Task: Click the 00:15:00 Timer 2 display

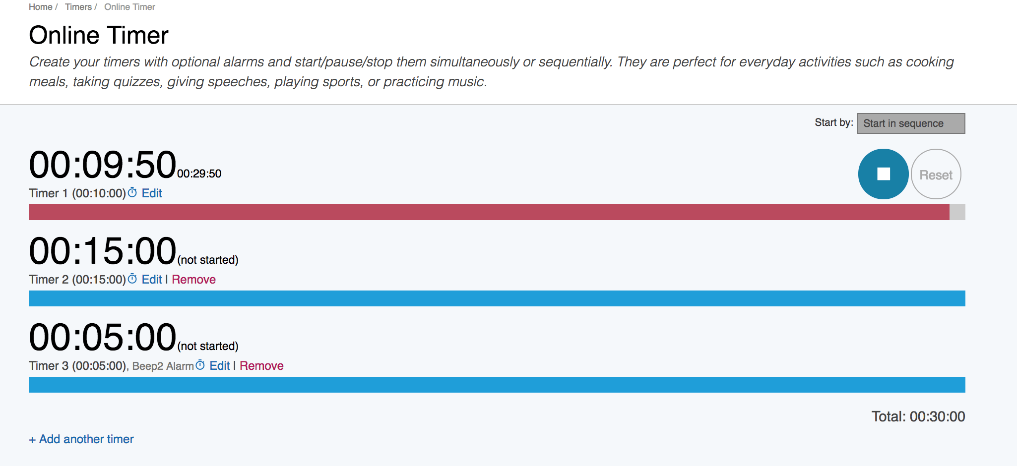Action: pyautogui.click(x=103, y=251)
